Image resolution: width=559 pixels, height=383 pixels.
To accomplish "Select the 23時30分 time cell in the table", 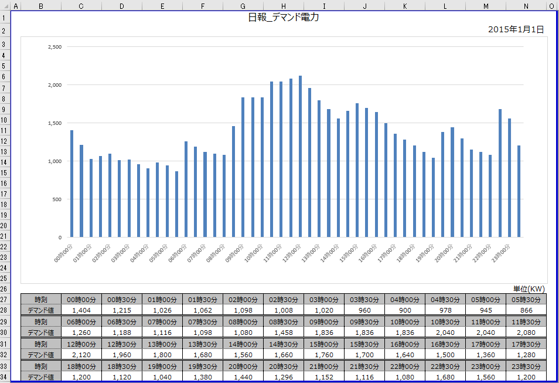I will (526, 366).
